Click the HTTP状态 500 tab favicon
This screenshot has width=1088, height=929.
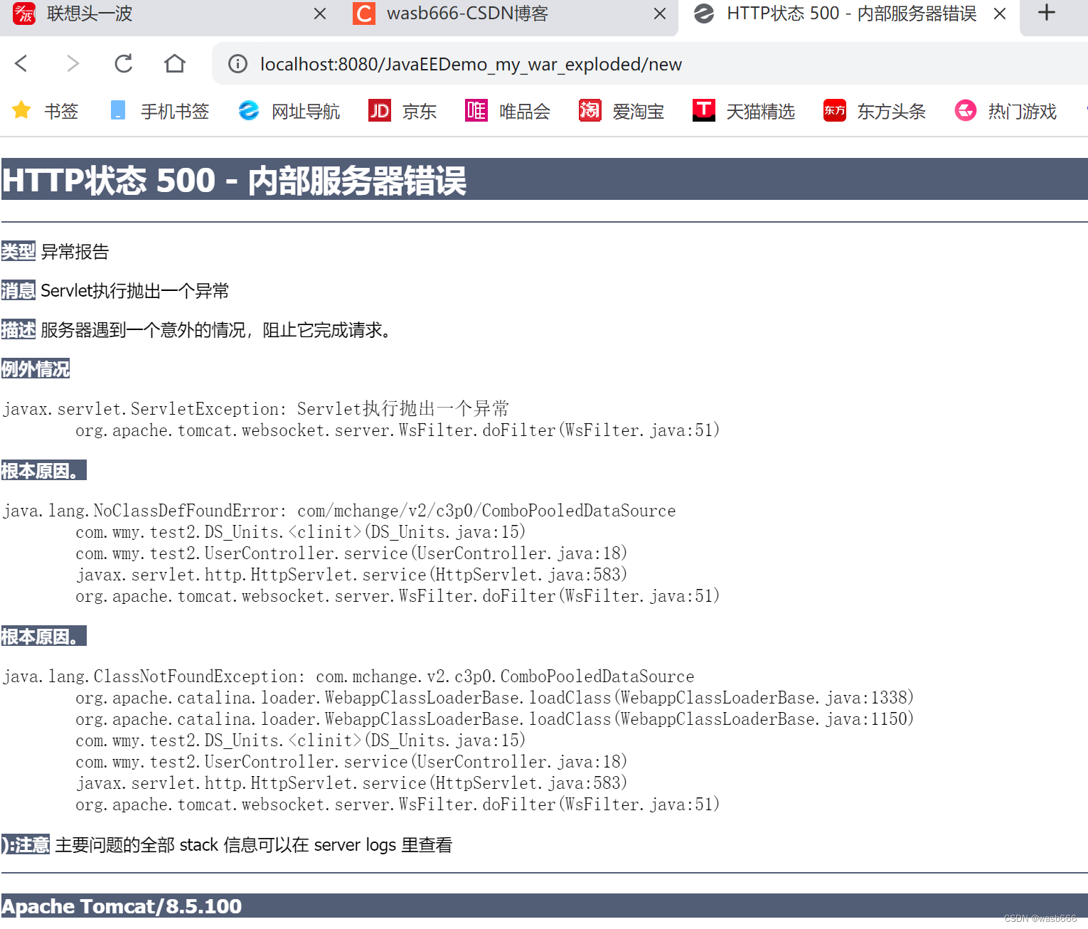click(x=704, y=14)
